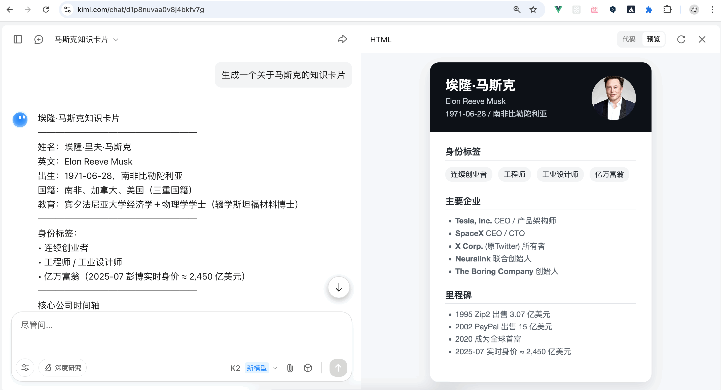
Task: Click the 连续创业者 tag pill
Action: tap(468, 175)
